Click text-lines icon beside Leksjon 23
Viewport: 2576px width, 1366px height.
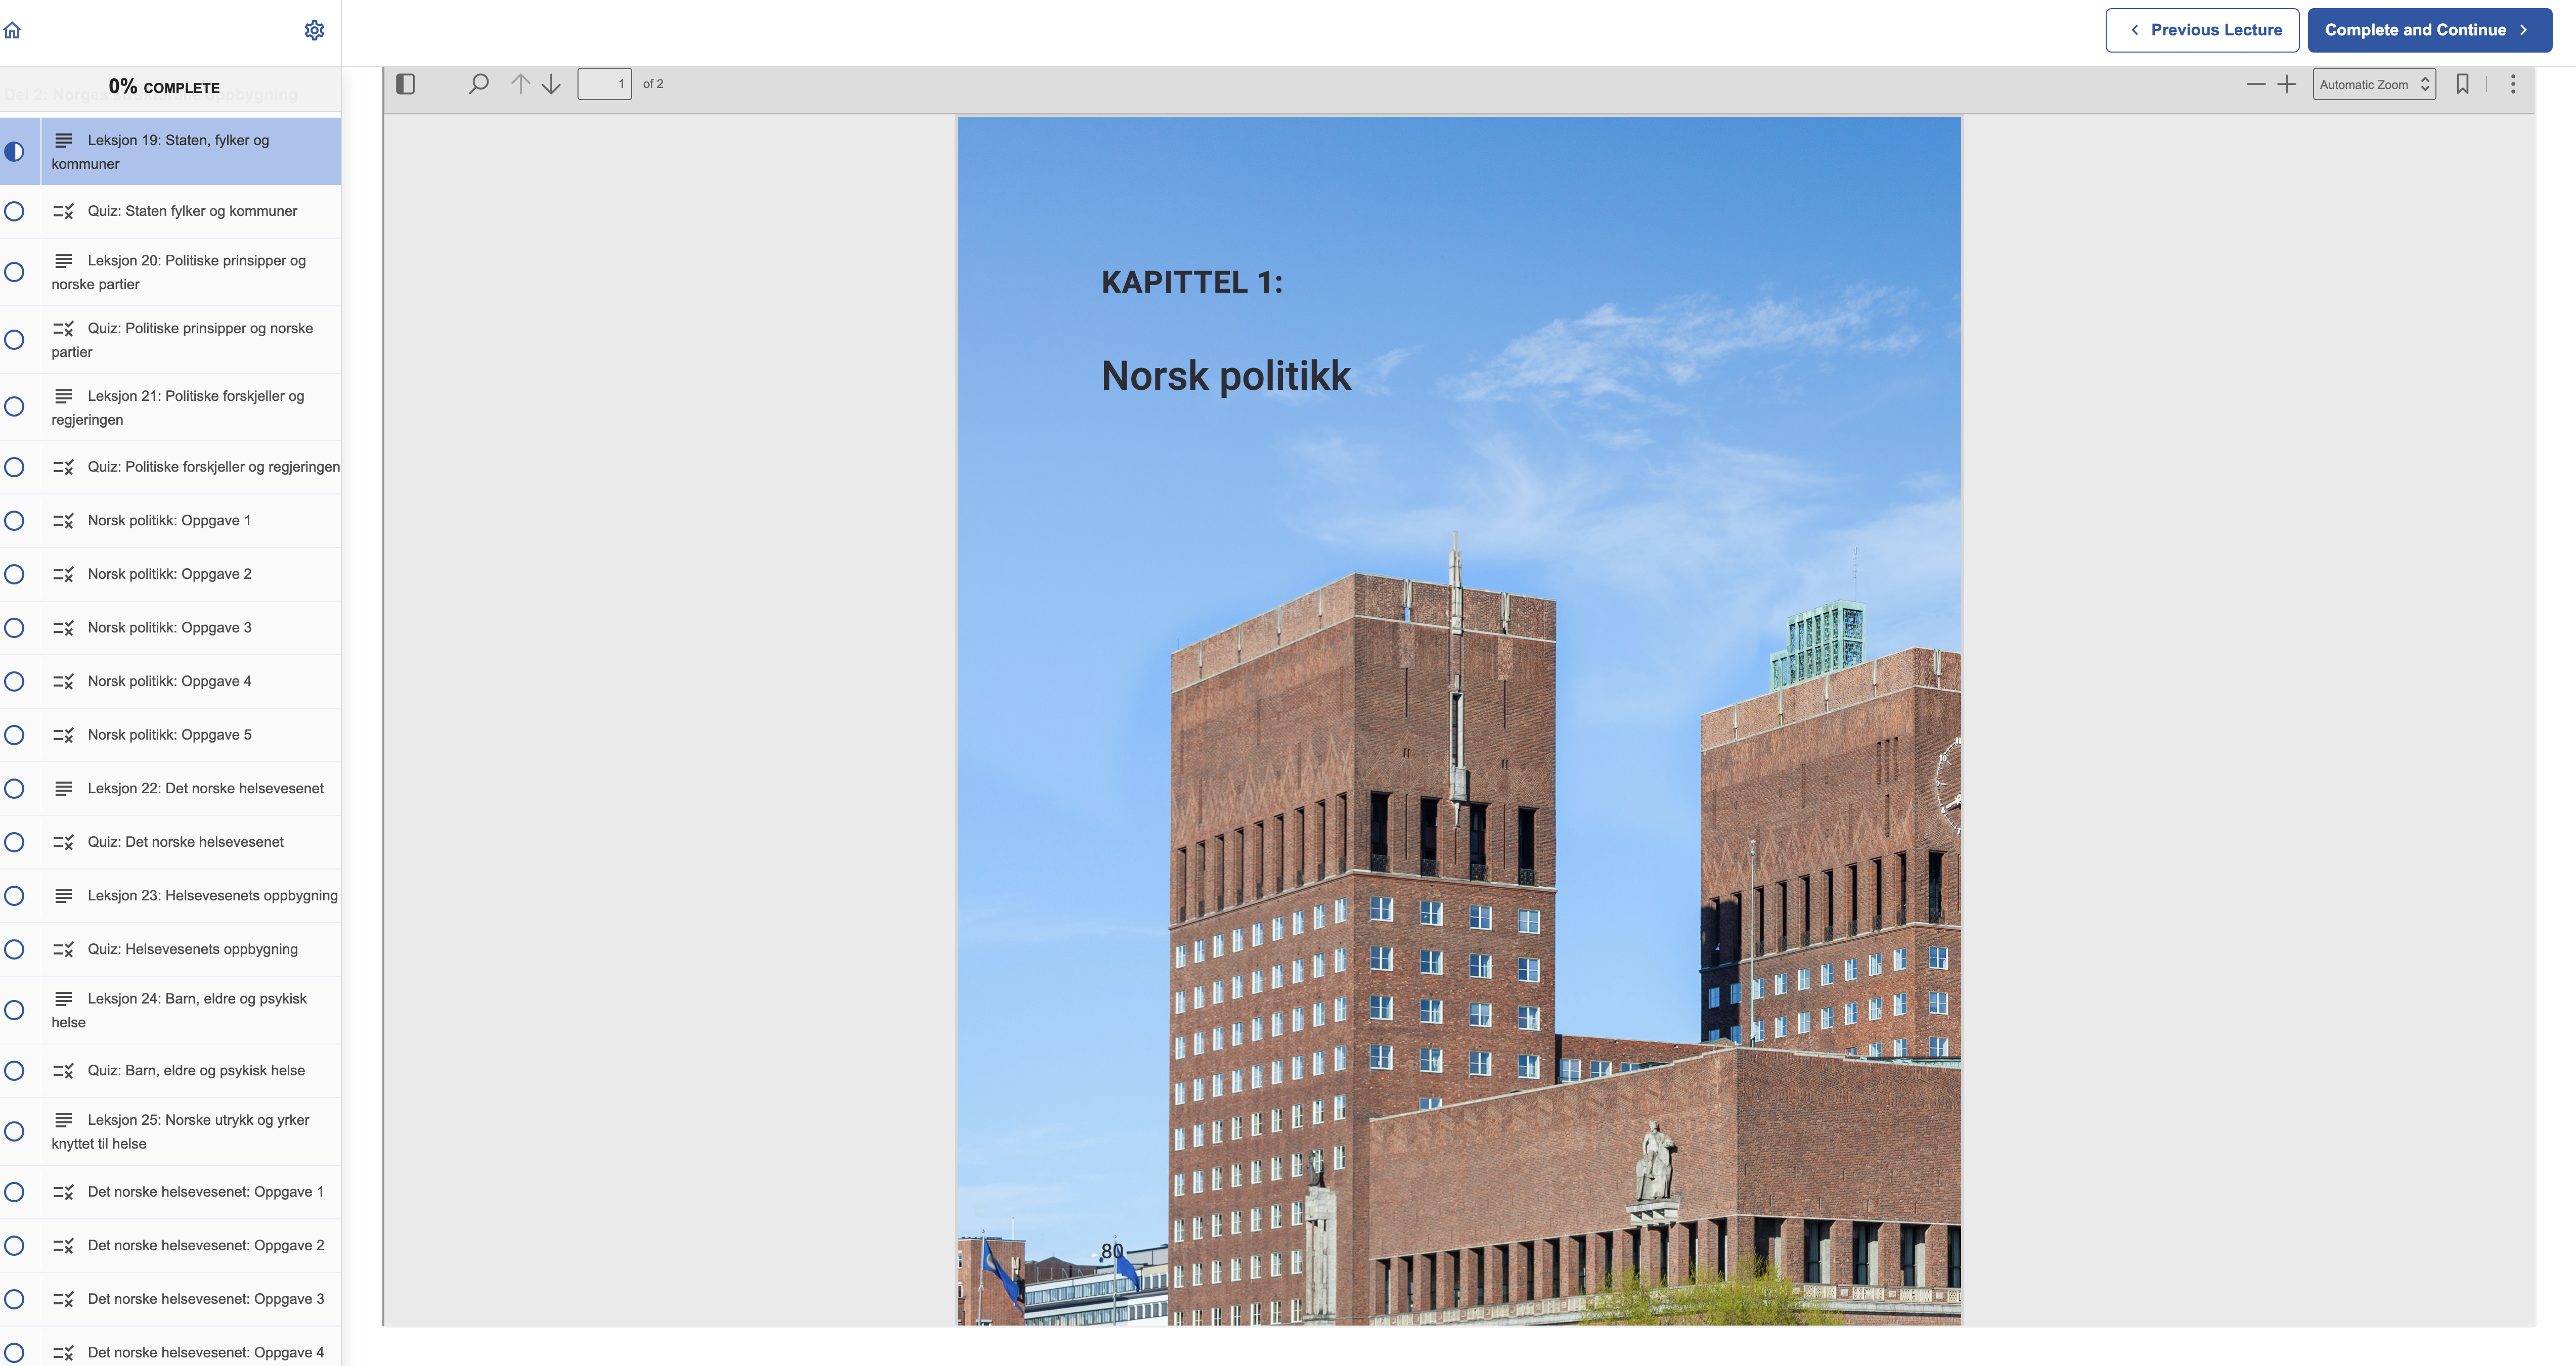click(x=63, y=896)
